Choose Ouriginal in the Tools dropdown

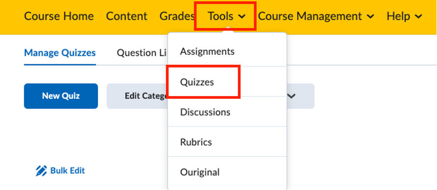(227, 172)
